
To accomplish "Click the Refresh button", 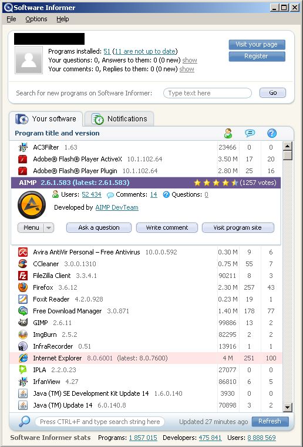I will pyautogui.click(x=270, y=421).
